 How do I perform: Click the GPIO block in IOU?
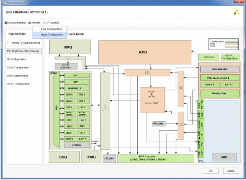point(77,75)
